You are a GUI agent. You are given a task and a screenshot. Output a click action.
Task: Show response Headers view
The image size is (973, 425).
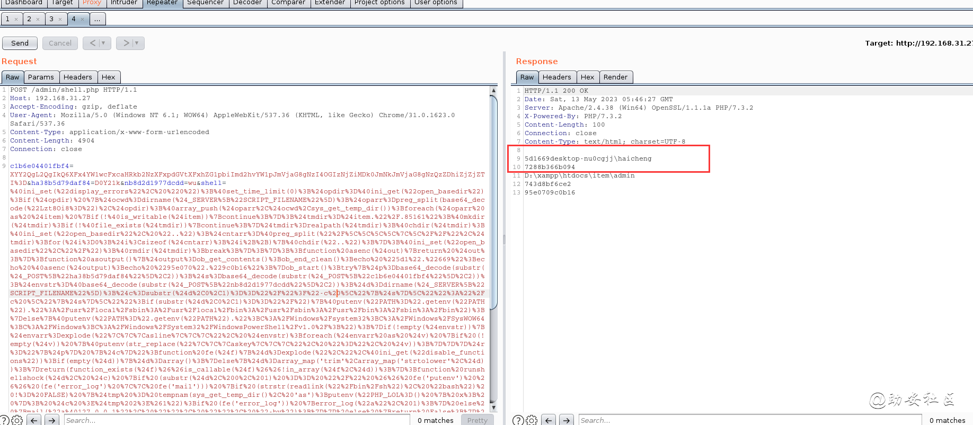tap(556, 77)
